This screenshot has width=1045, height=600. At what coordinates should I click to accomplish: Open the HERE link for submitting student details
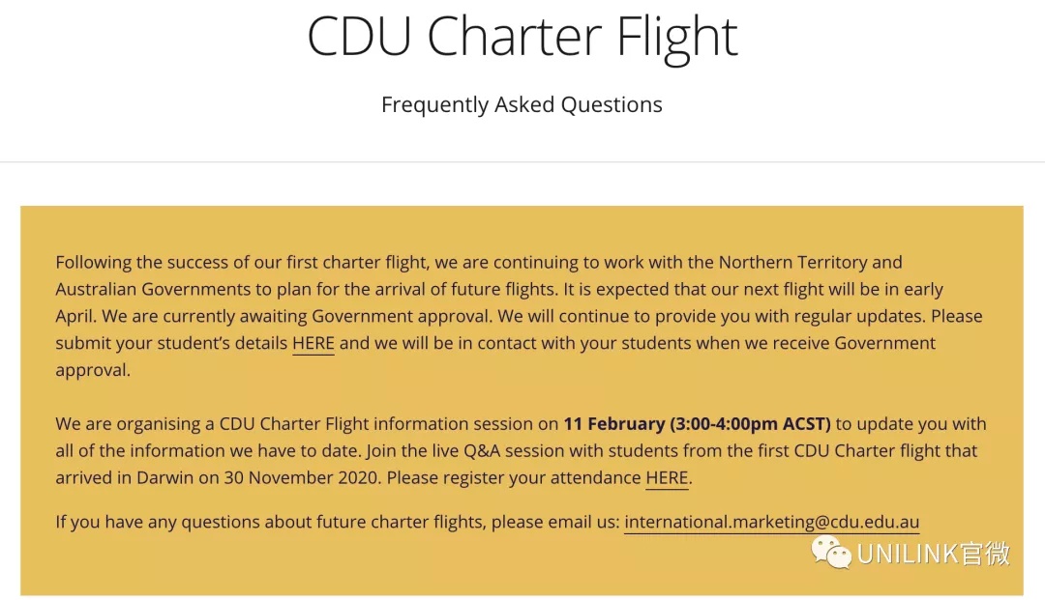point(313,343)
